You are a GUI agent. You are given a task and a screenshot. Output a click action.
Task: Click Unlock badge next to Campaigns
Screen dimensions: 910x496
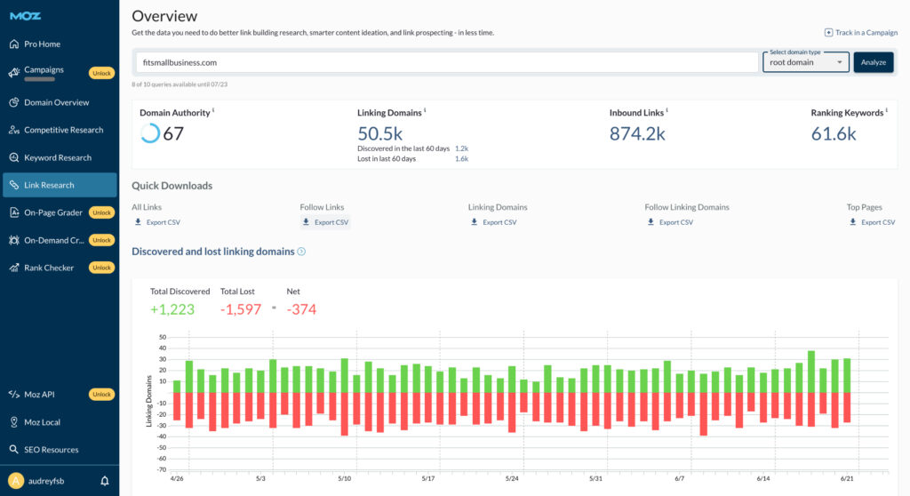[x=101, y=73]
